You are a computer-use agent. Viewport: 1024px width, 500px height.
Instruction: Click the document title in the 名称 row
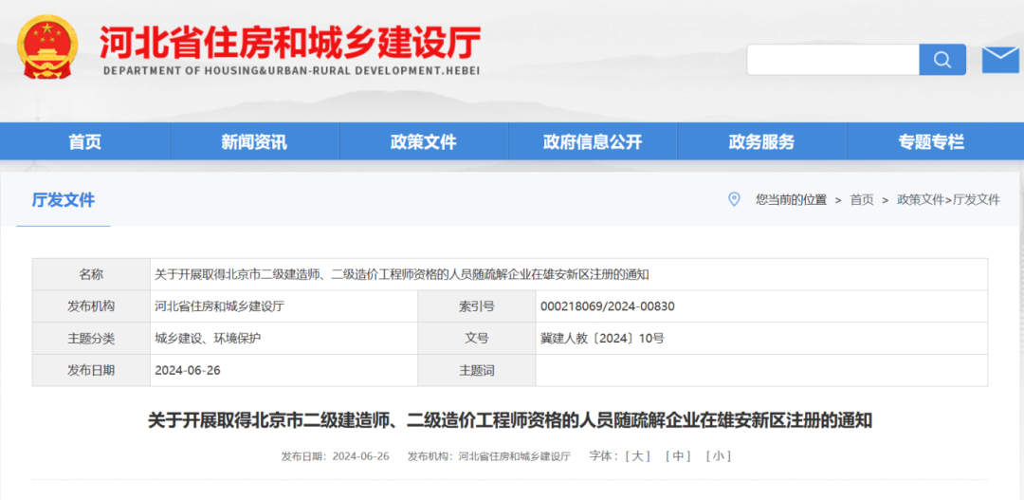click(x=401, y=274)
